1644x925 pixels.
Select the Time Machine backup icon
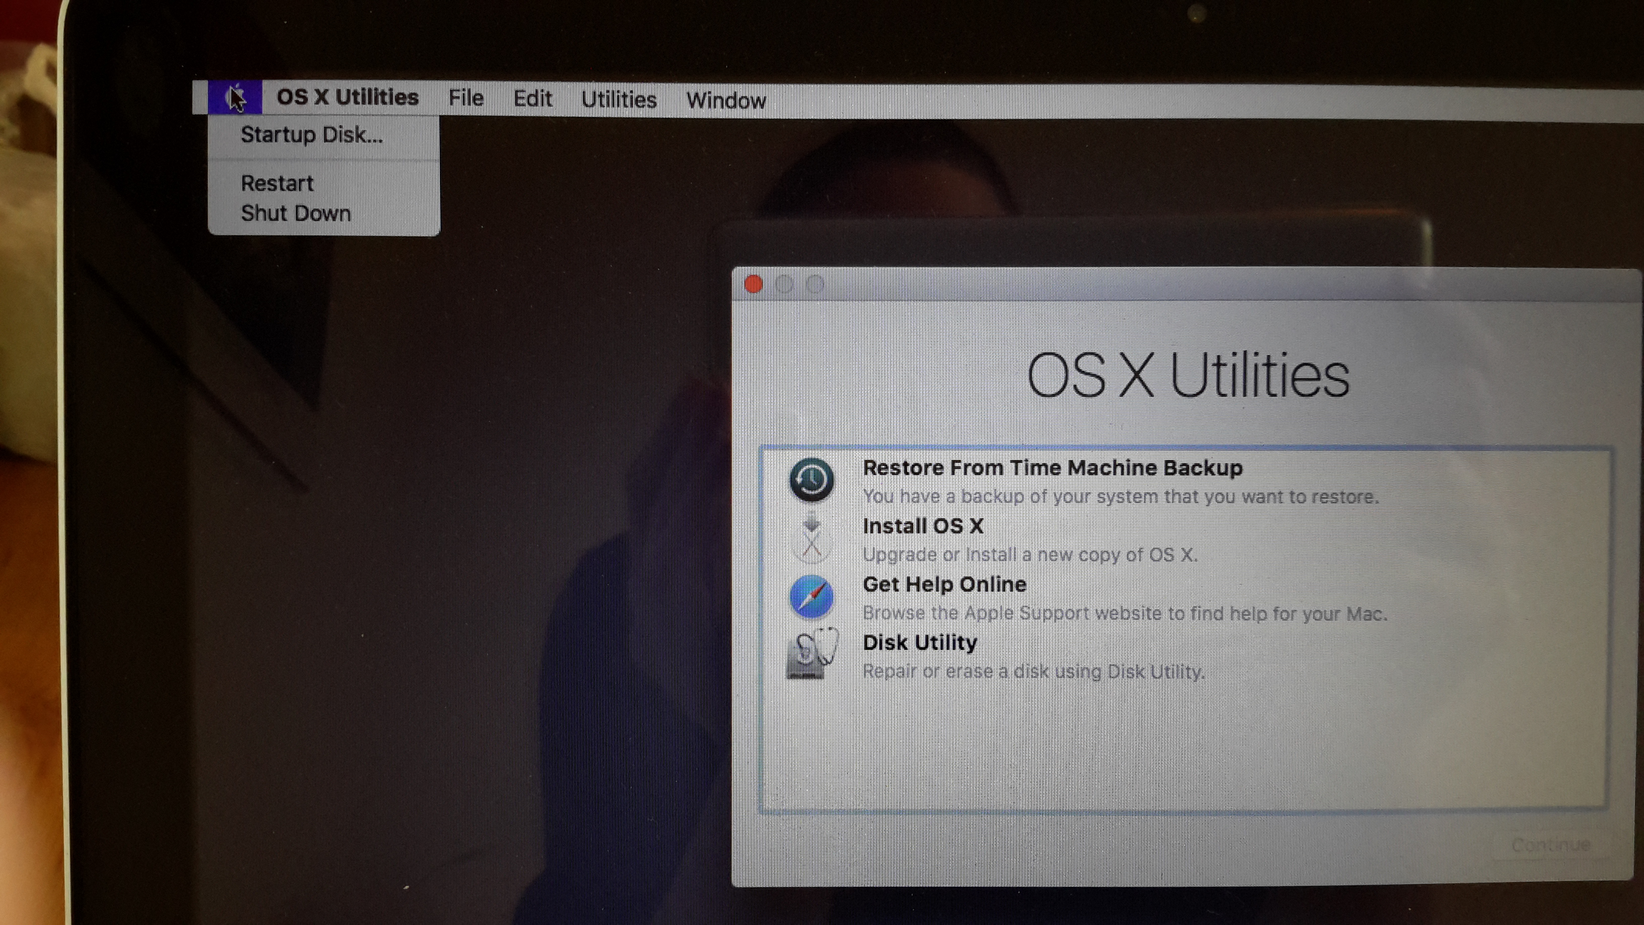click(811, 480)
